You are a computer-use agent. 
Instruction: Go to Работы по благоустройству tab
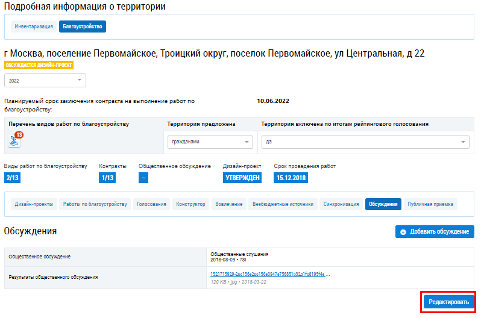click(x=95, y=204)
